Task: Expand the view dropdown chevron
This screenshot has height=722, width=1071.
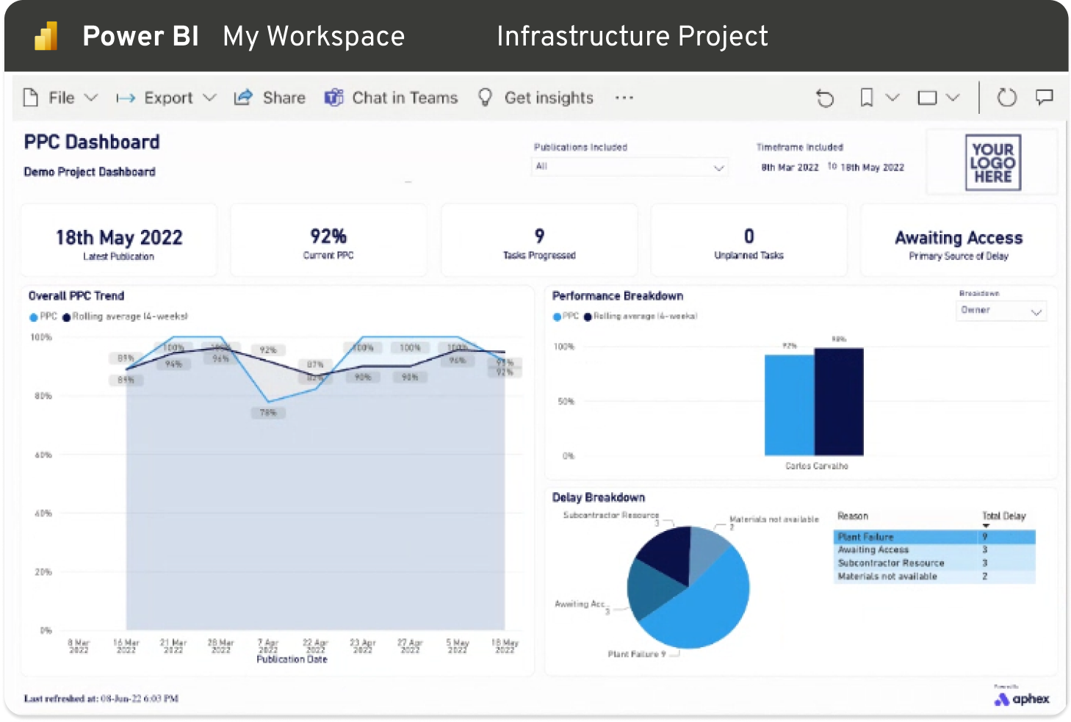Action: 953,98
